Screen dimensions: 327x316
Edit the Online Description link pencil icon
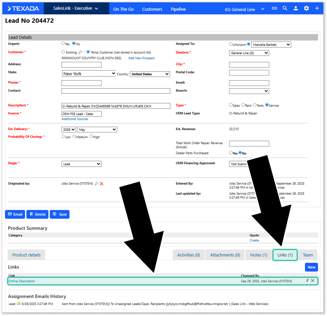[307, 281]
